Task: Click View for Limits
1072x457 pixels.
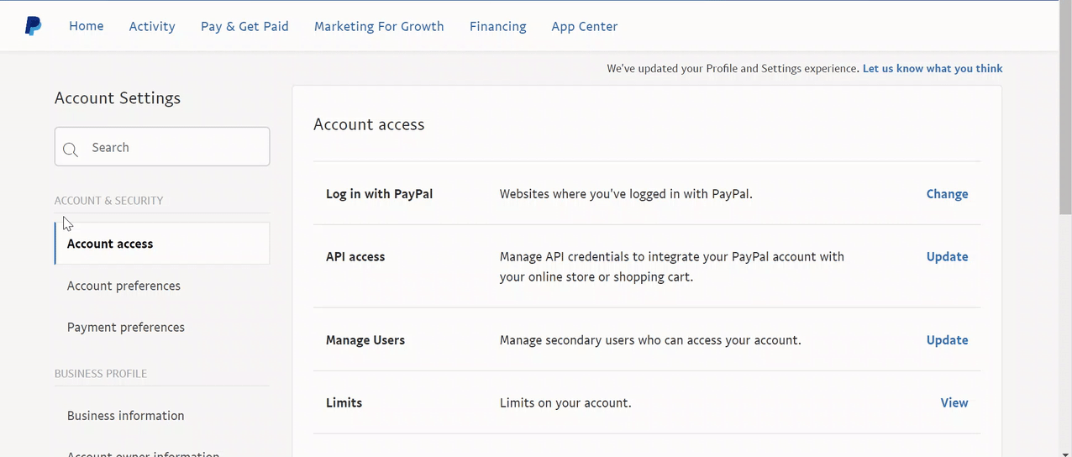Action: (x=954, y=403)
